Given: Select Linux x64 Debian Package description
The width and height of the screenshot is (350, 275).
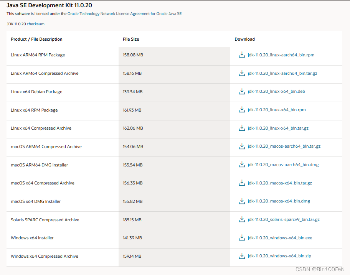Looking at the screenshot, I should coord(36,92).
